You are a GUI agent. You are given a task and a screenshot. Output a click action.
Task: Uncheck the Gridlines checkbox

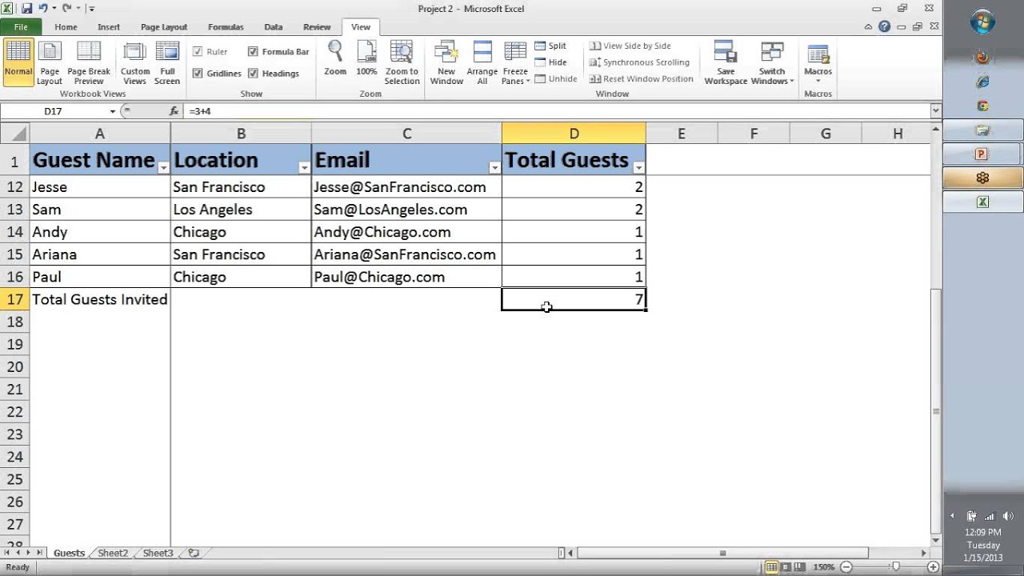198,74
